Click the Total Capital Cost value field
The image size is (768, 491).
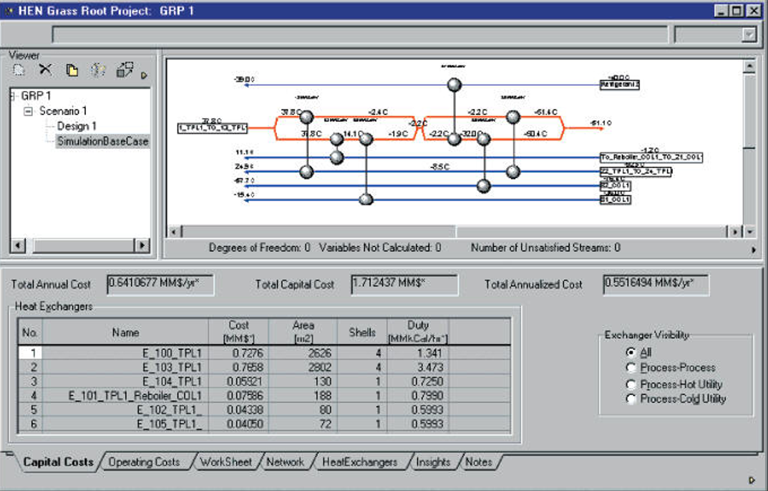404,284
